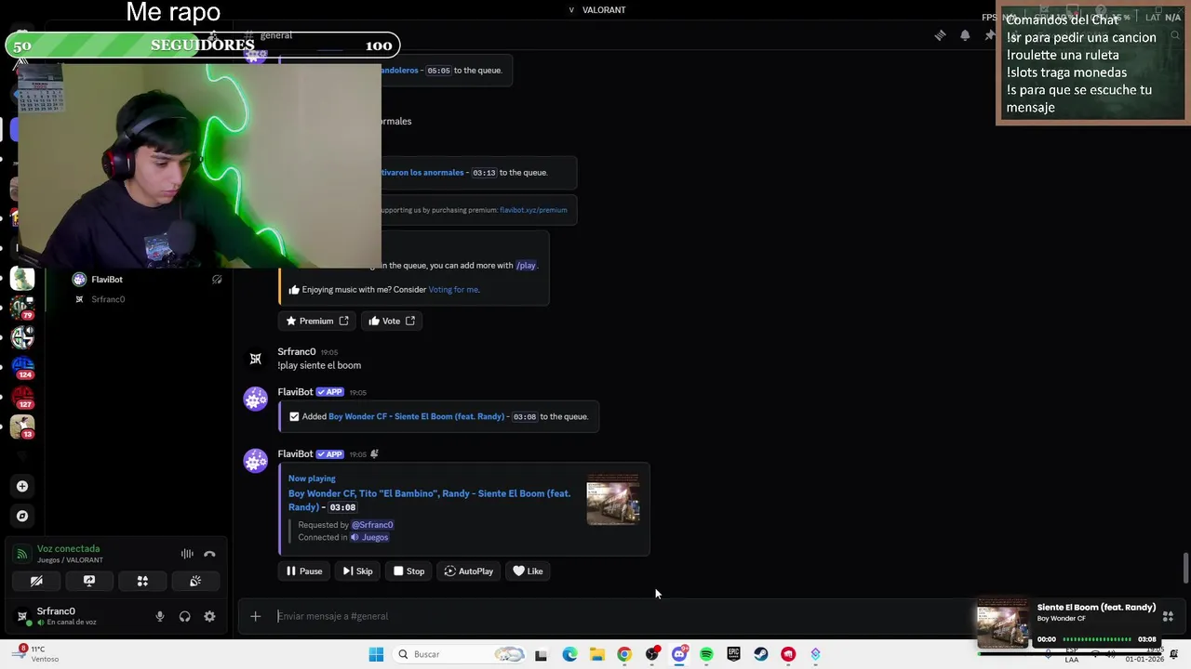Screen dimensions: 1191x669
Task: Start an activity from the voice panel
Action: (142, 581)
